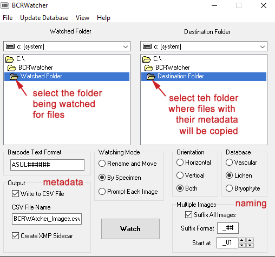Toggle the Write to CSV File checkbox
The width and height of the screenshot is (275, 257).
pos(15,194)
